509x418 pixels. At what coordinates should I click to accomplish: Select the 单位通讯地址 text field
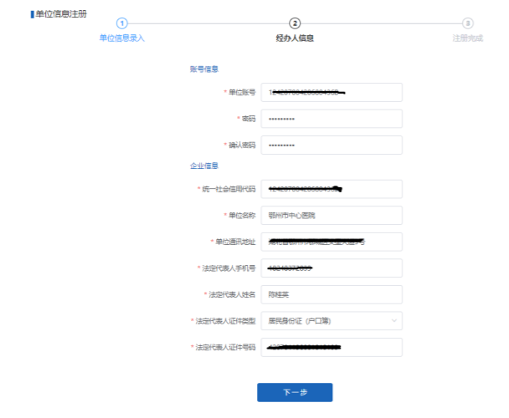(x=332, y=242)
